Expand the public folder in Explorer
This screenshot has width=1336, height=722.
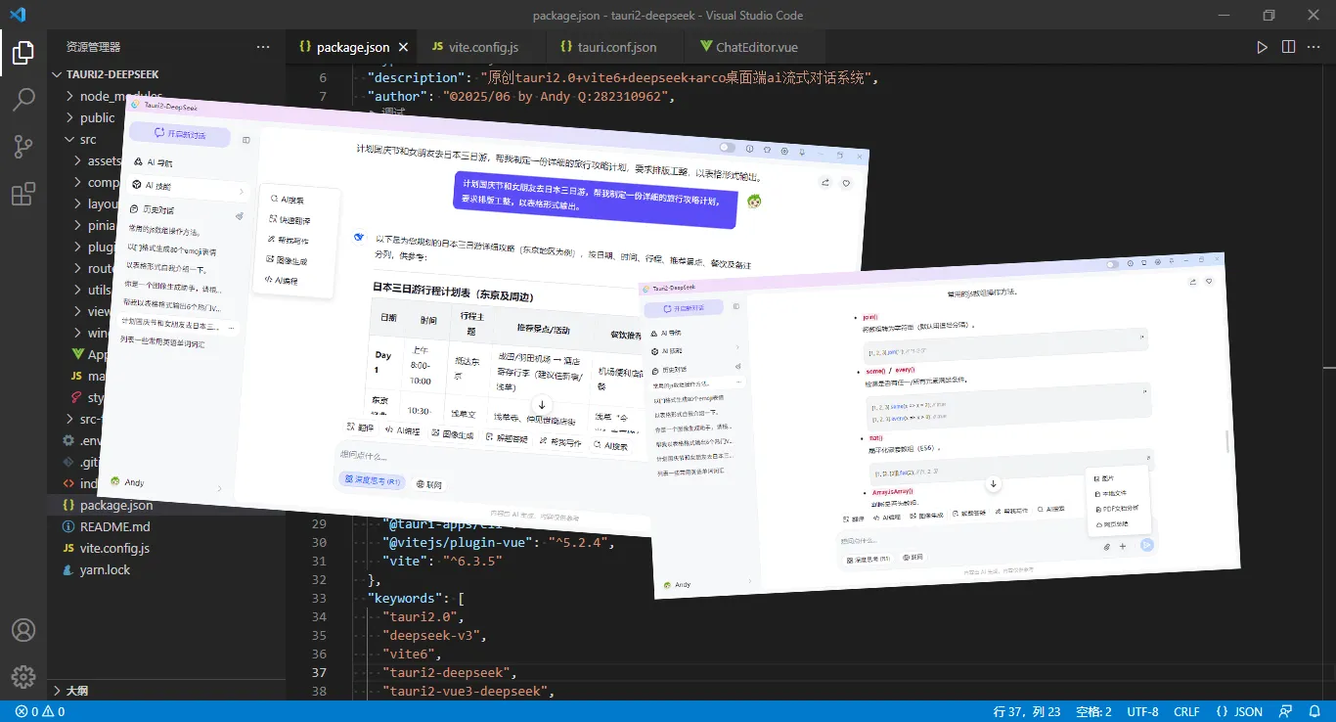(x=70, y=117)
